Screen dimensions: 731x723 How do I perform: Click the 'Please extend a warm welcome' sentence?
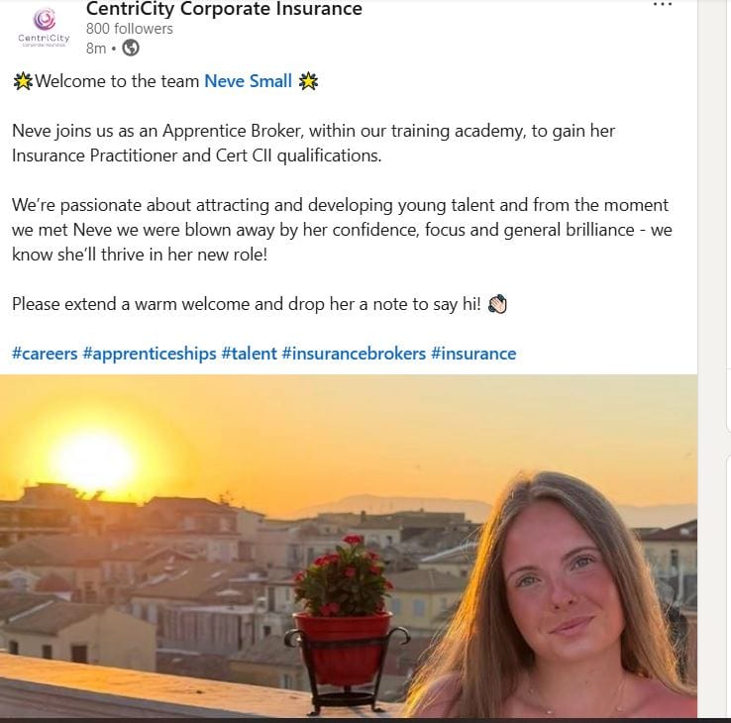coord(247,304)
